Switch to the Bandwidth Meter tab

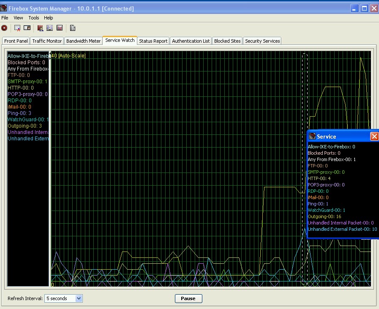coord(83,41)
